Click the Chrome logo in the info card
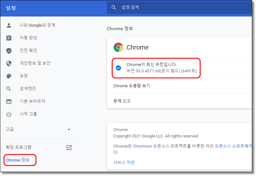This screenshot has width=256, height=179. pos(118,47)
